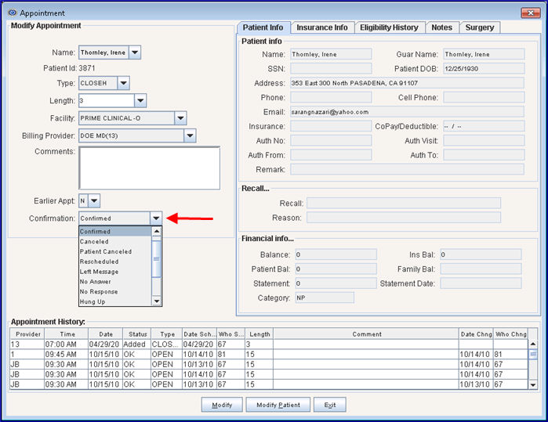Click the Appointment window eye icon
548x422 pixels.
point(13,13)
